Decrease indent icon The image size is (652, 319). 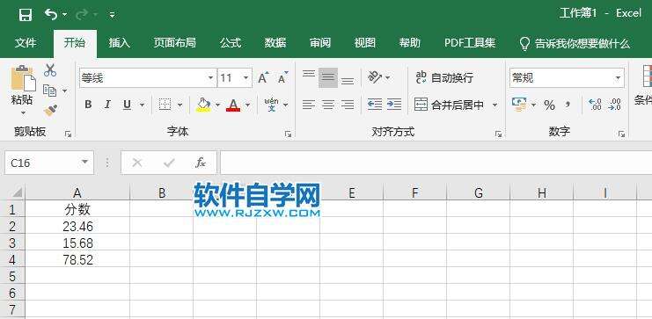[375, 105]
